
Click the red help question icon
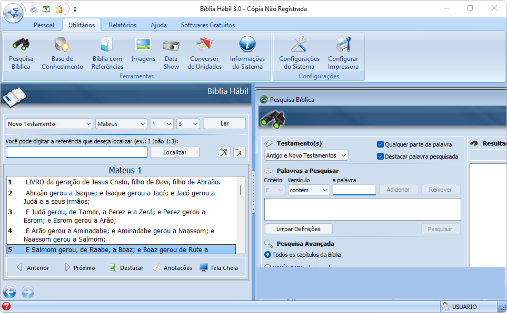6,306
